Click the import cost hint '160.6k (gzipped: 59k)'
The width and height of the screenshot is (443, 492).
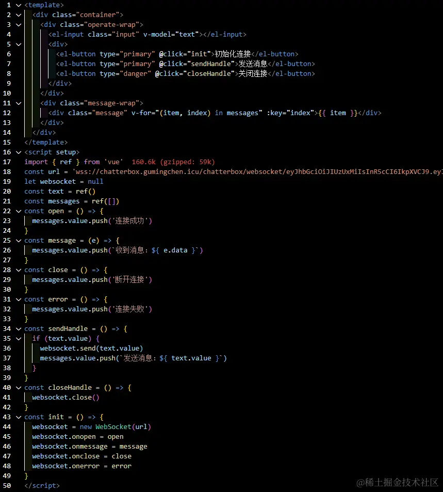coord(173,162)
